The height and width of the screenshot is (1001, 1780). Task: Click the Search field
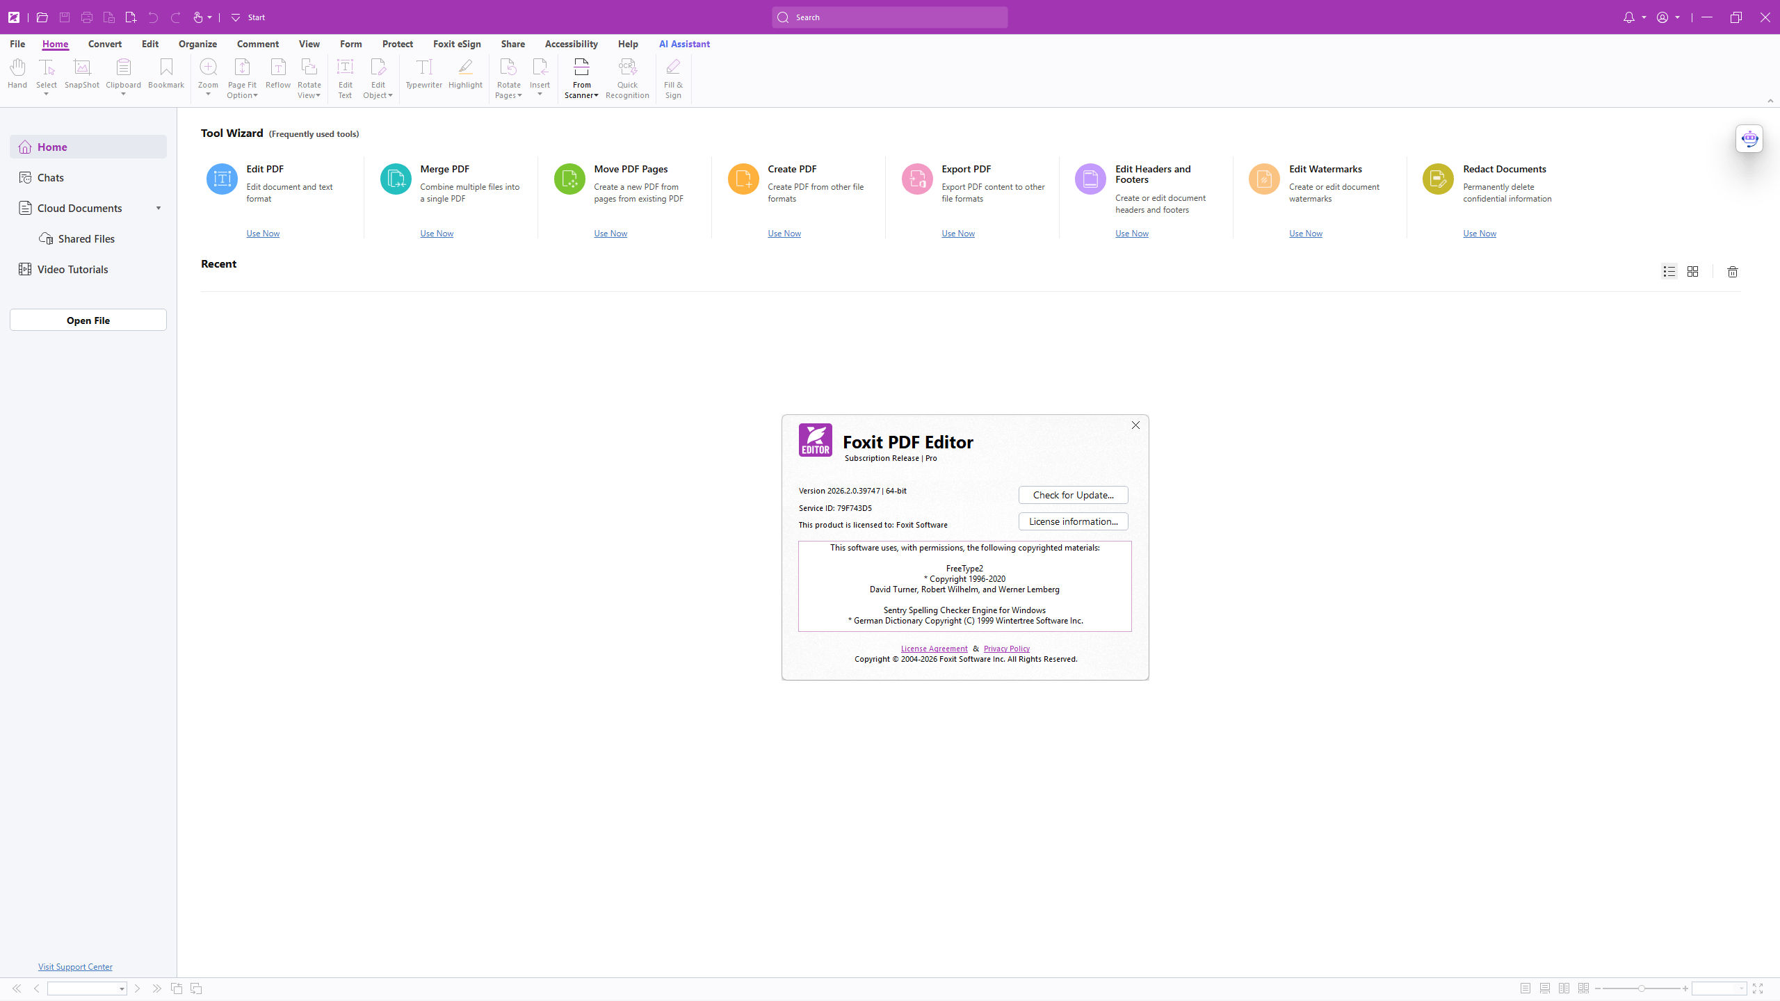[x=889, y=17]
